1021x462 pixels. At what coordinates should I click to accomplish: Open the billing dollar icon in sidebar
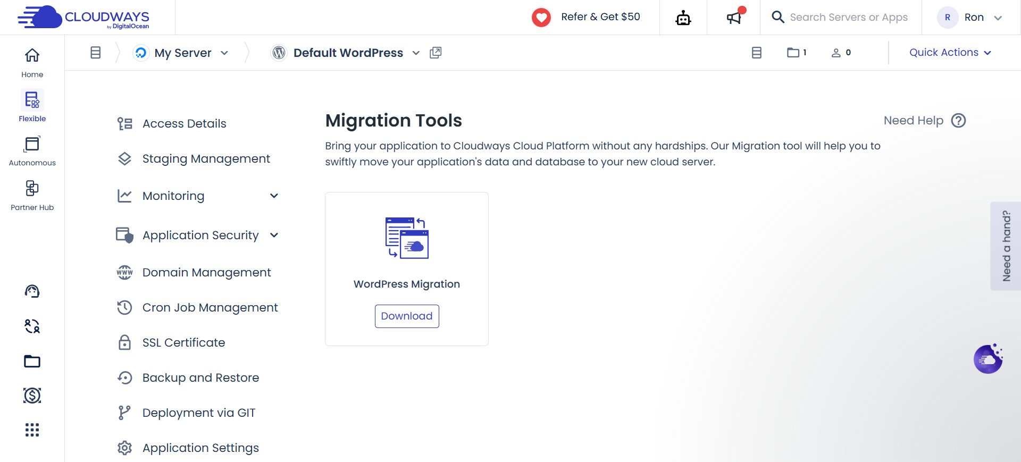tap(32, 396)
